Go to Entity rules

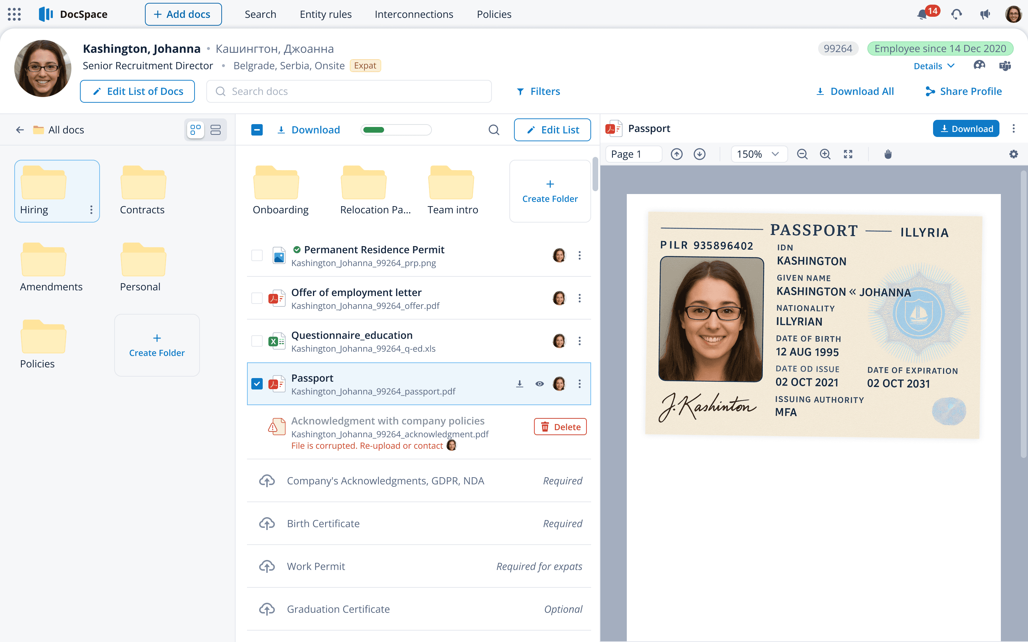(x=326, y=14)
